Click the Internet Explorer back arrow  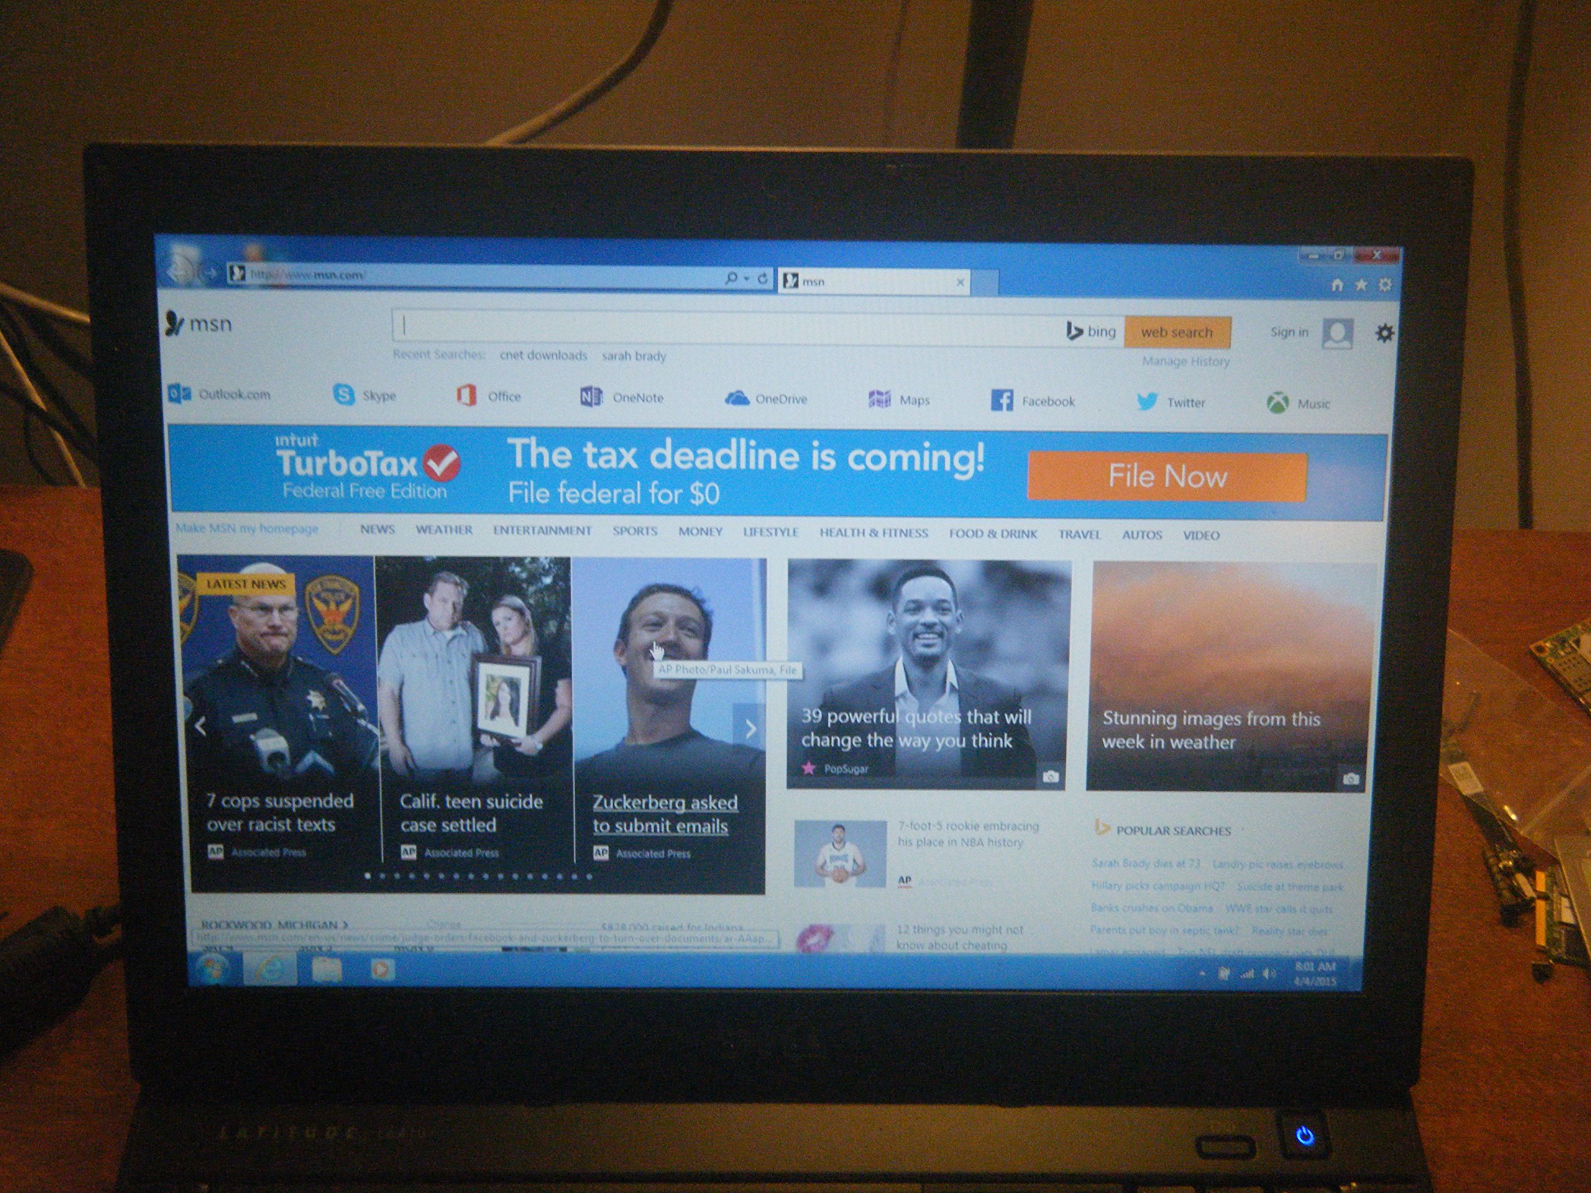click(178, 270)
